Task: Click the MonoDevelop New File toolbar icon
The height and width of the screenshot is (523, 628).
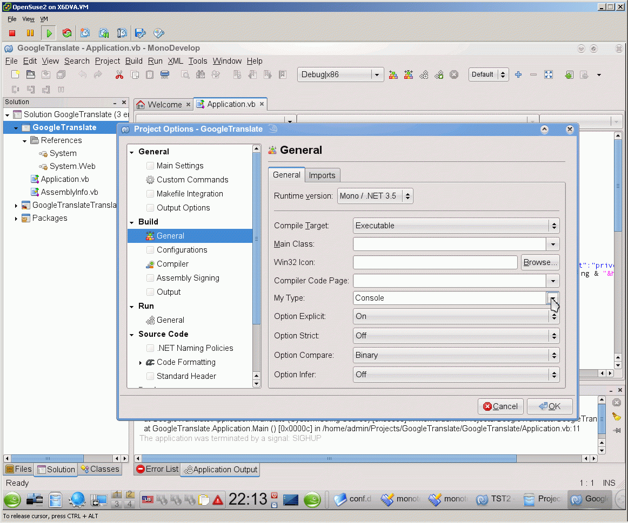Action: tap(15, 74)
